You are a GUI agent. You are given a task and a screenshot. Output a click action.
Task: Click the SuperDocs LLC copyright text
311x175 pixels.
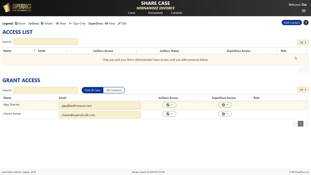(x=299, y=172)
